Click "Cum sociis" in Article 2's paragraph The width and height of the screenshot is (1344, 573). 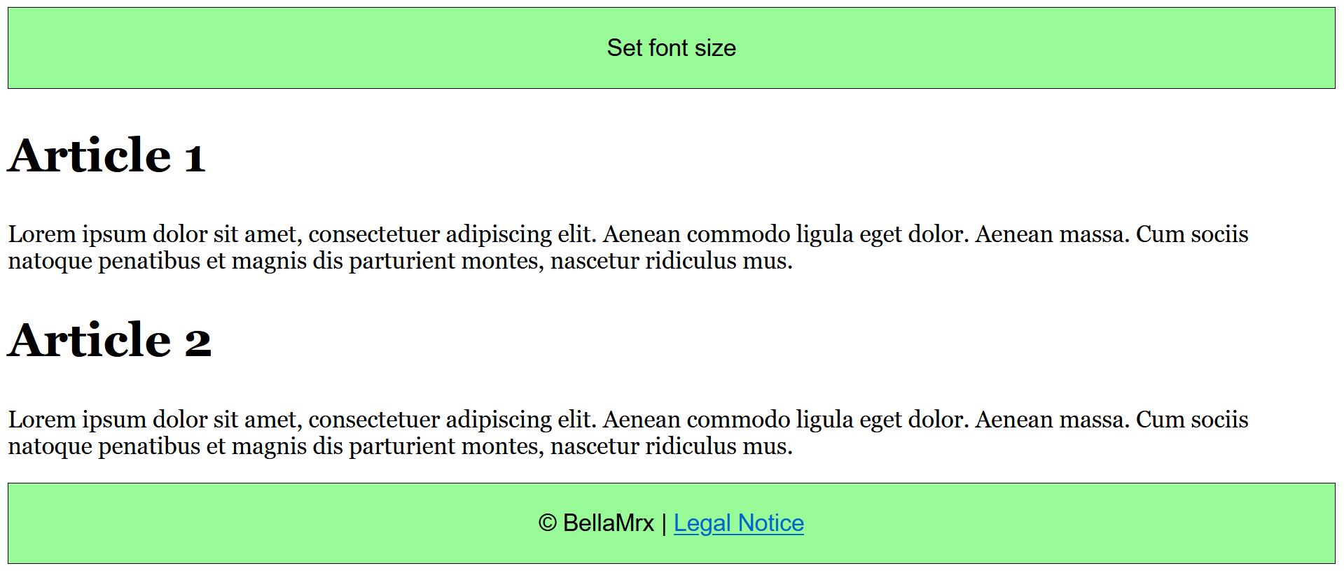[1191, 420]
